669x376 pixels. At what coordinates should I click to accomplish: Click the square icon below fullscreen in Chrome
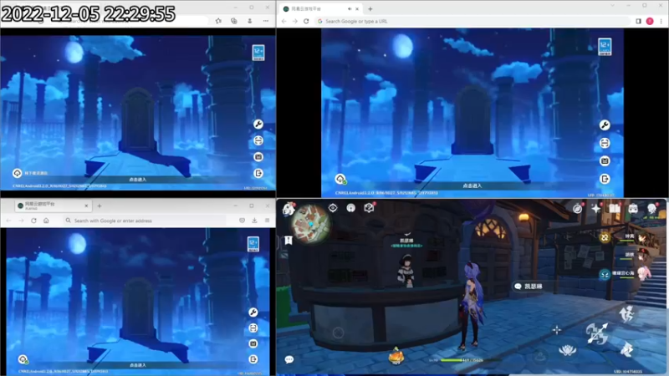(605, 160)
